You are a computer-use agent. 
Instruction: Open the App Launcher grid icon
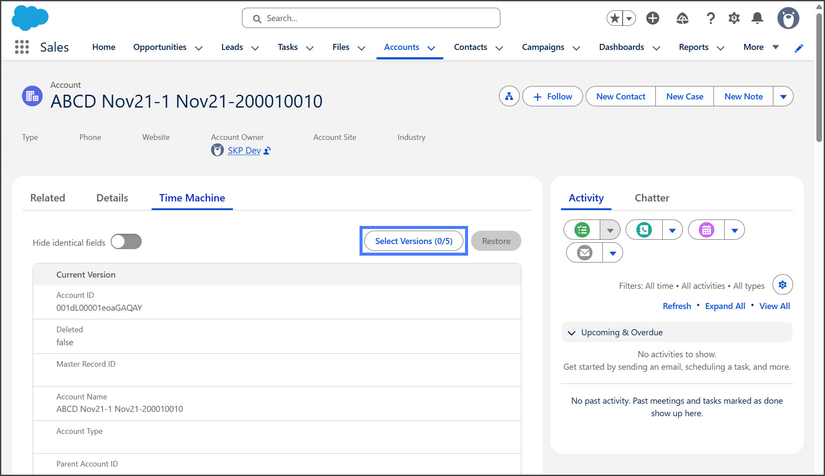(22, 47)
